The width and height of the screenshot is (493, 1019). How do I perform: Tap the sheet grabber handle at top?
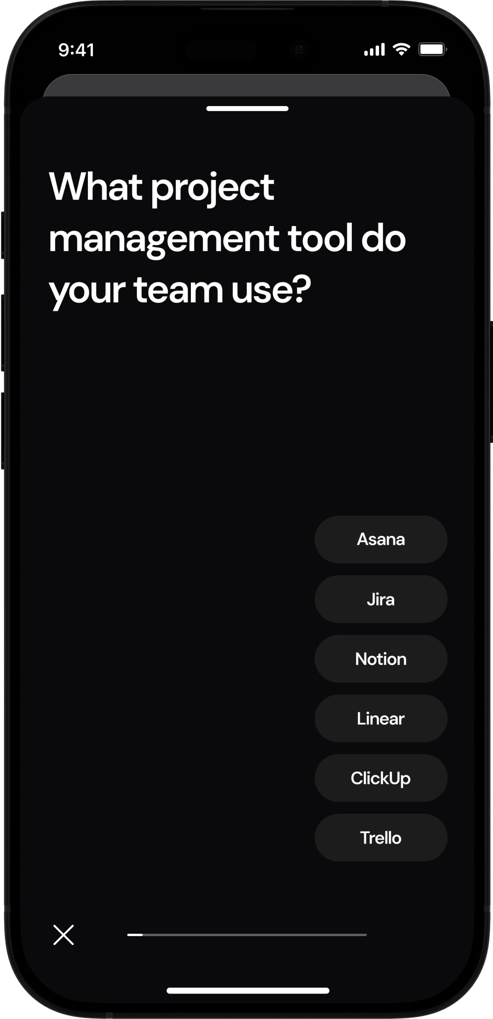(247, 108)
